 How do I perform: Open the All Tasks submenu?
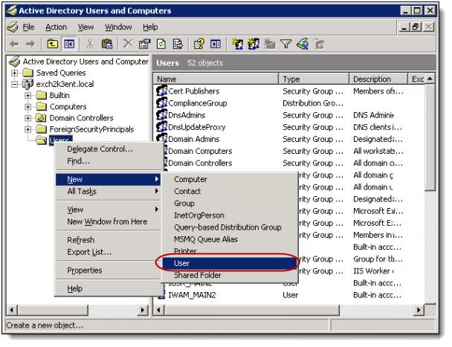82,192
